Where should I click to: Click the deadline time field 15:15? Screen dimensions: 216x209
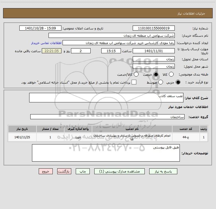pos(111,51)
